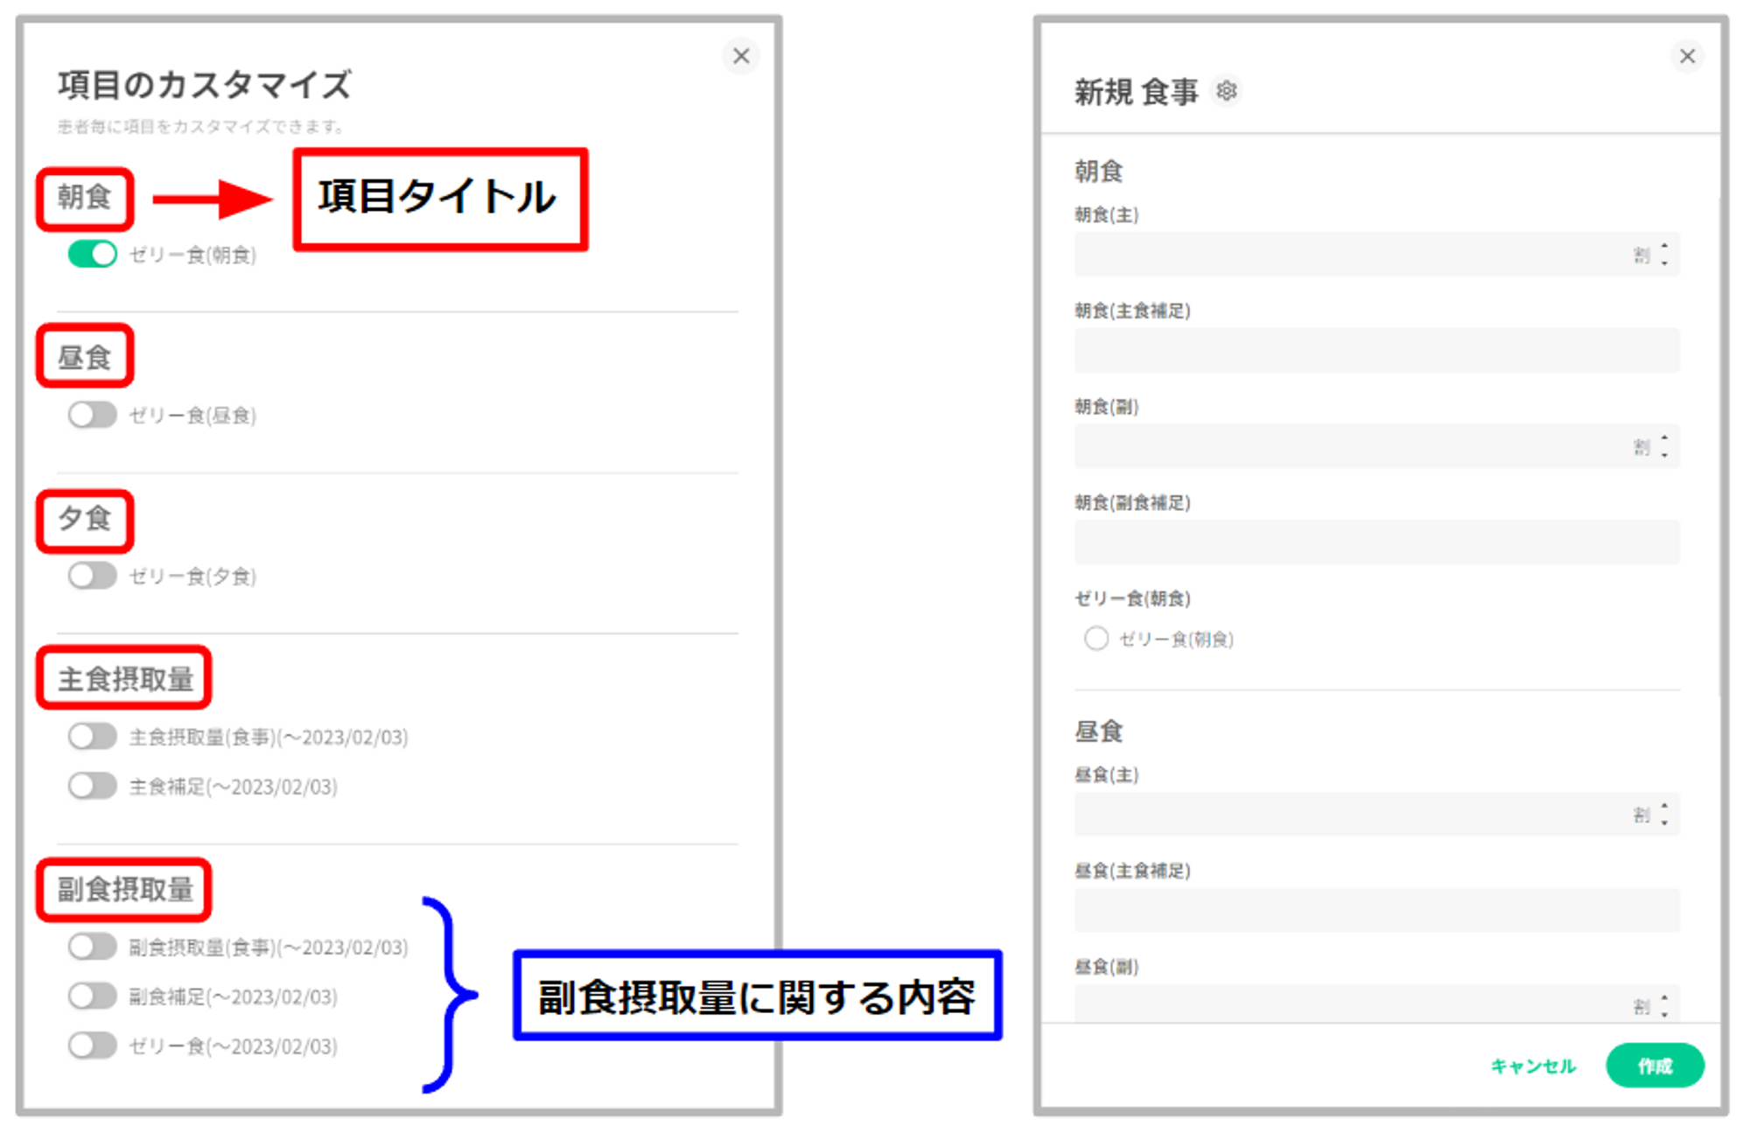Screen dimensions: 1750x1133
Task: Turn on 主食補足 toggle
Action: pos(93,786)
